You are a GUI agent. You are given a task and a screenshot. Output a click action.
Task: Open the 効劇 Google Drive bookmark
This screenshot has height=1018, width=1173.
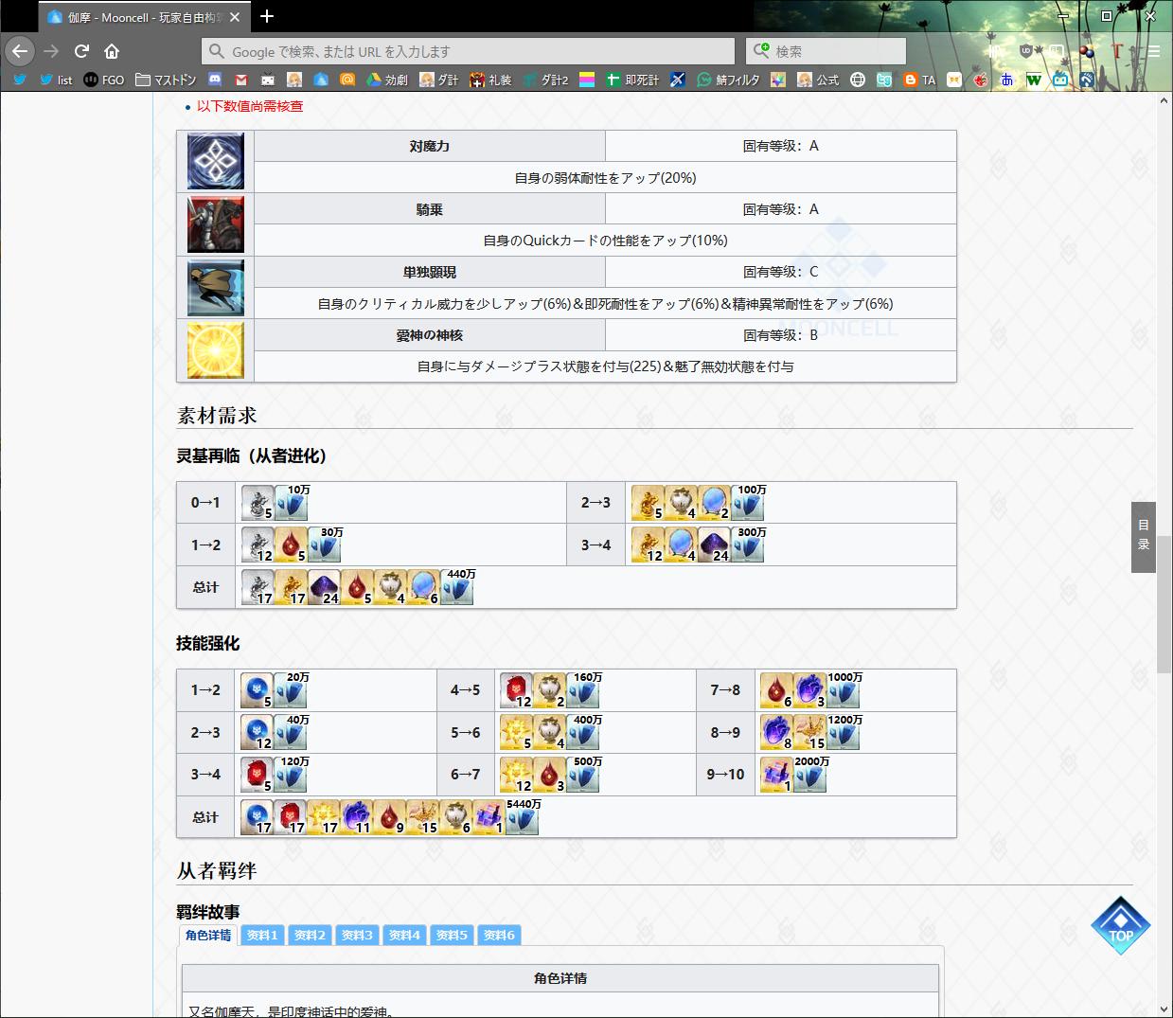coord(387,80)
